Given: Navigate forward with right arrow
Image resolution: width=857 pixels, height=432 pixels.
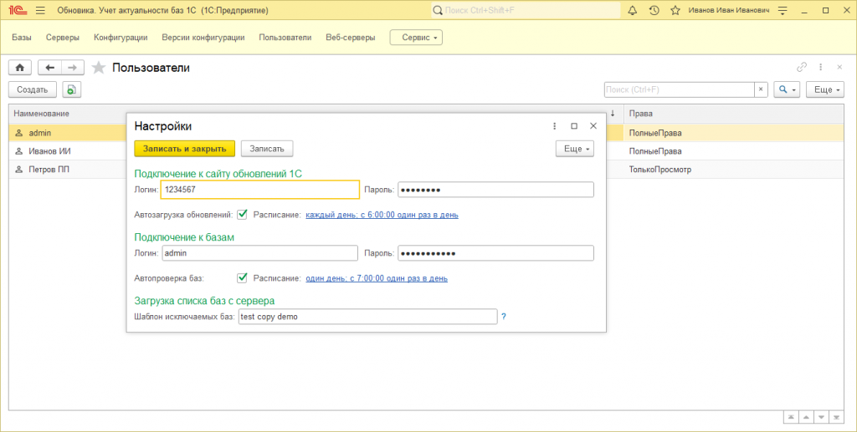Looking at the screenshot, I should pos(73,68).
